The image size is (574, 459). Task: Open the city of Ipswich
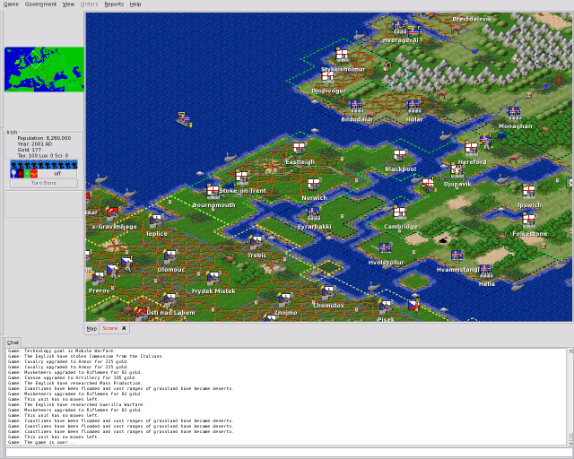[x=528, y=192]
